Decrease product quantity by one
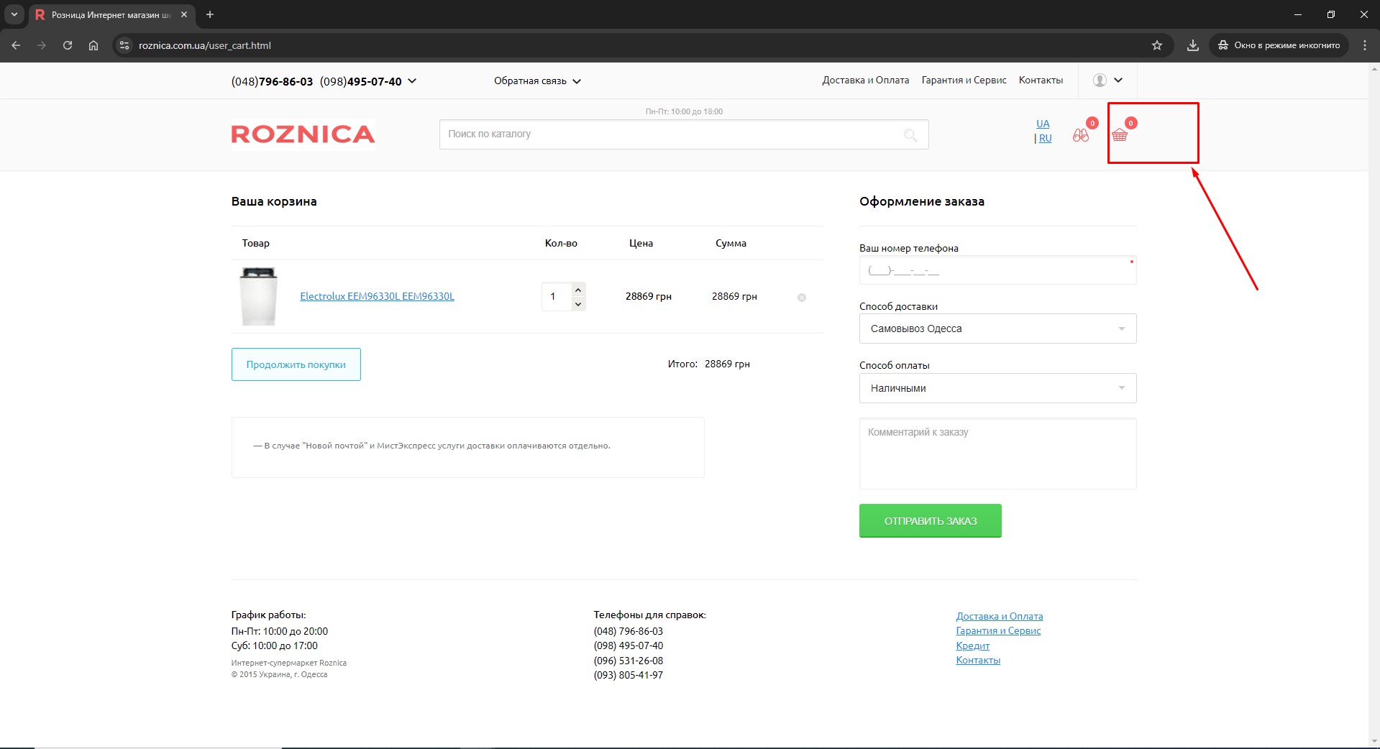This screenshot has width=1380, height=749. pyautogui.click(x=578, y=304)
